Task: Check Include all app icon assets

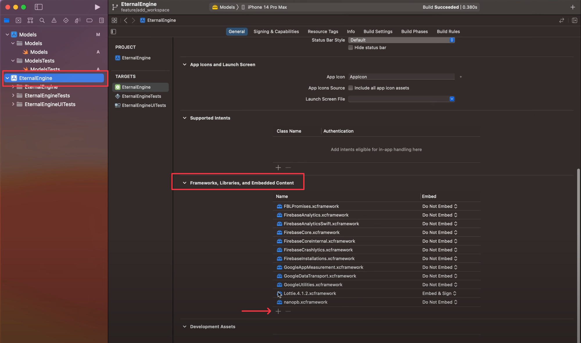Action: (x=351, y=88)
